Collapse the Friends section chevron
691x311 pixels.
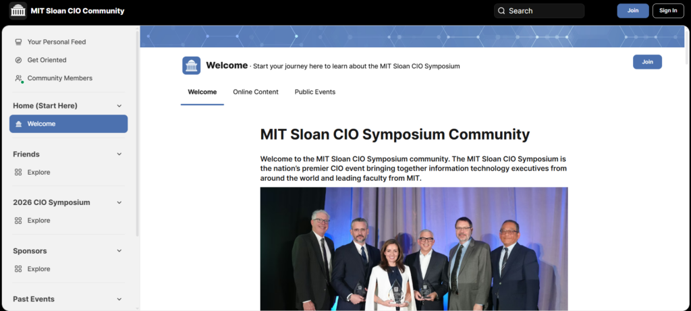point(119,154)
